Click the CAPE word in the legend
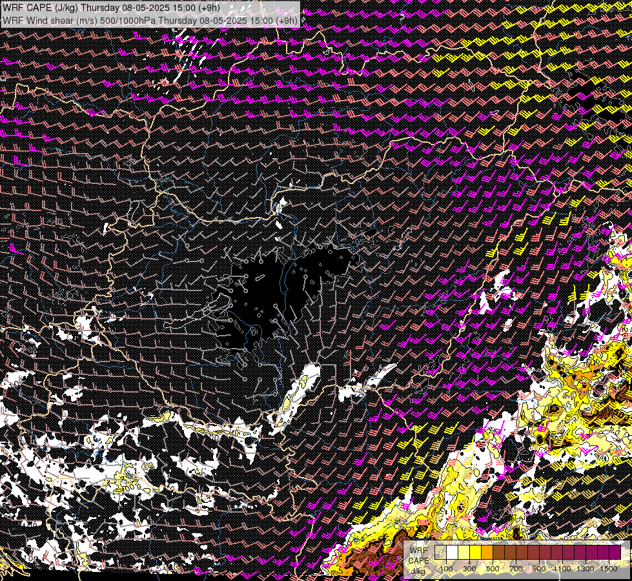The width and height of the screenshot is (632, 581). (418, 560)
